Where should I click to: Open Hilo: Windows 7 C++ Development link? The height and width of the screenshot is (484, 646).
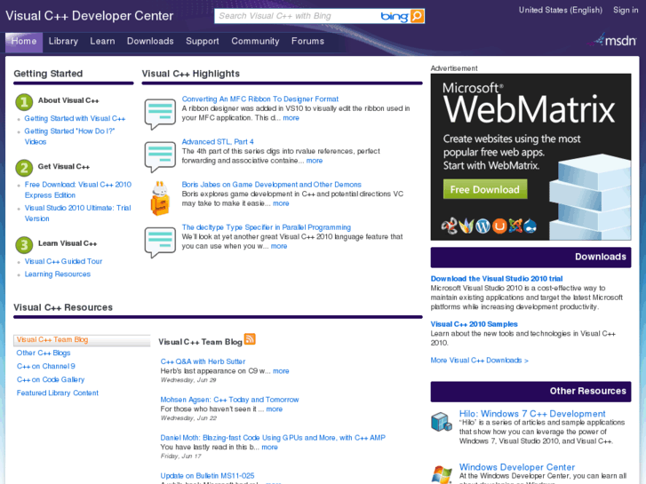pos(532,414)
